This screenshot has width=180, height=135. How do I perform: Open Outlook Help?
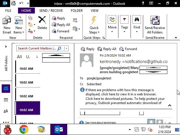143,3
